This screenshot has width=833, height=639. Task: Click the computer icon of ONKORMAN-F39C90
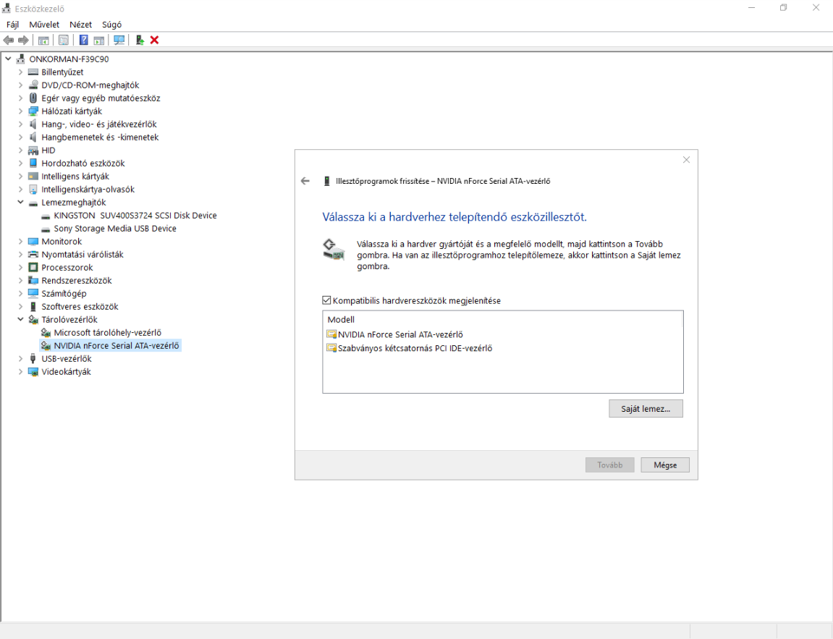(x=21, y=59)
